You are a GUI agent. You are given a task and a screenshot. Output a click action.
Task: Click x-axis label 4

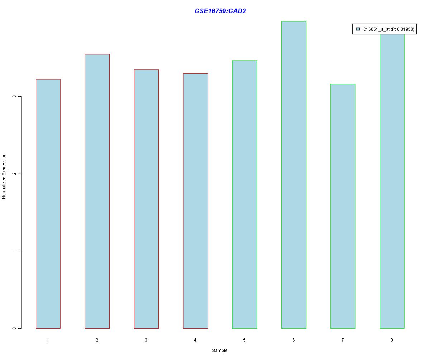(x=195, y=340)
